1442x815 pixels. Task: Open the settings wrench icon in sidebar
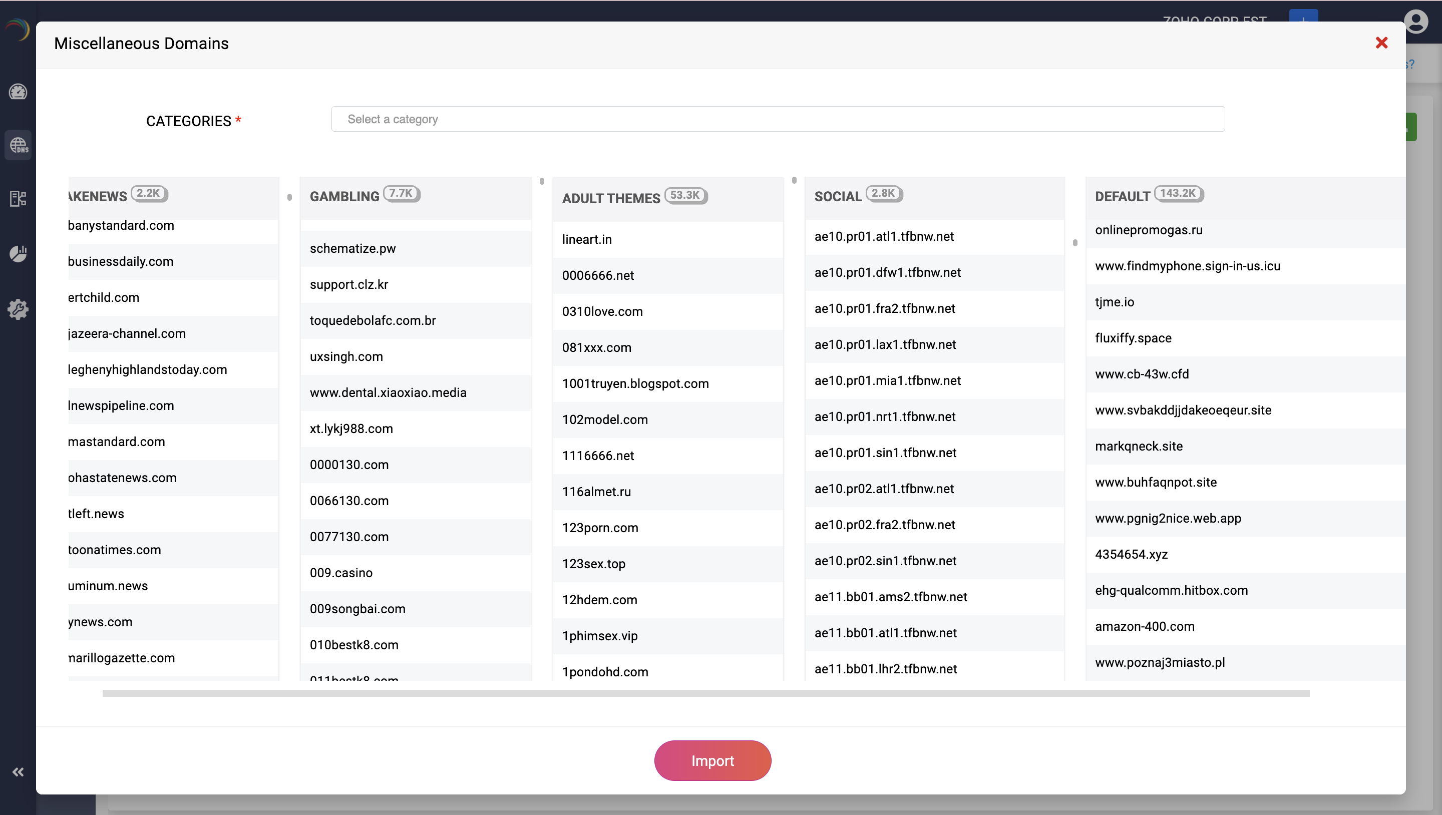tap(18, 309)
